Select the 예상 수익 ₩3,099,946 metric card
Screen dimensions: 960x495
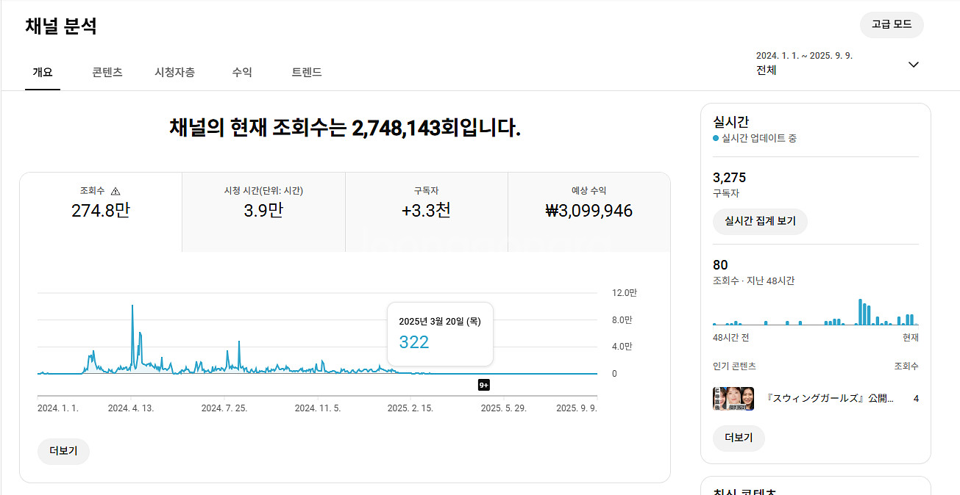[x=589, y=212]
